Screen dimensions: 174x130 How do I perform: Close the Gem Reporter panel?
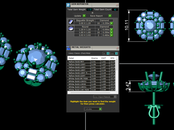coord(117,5)
